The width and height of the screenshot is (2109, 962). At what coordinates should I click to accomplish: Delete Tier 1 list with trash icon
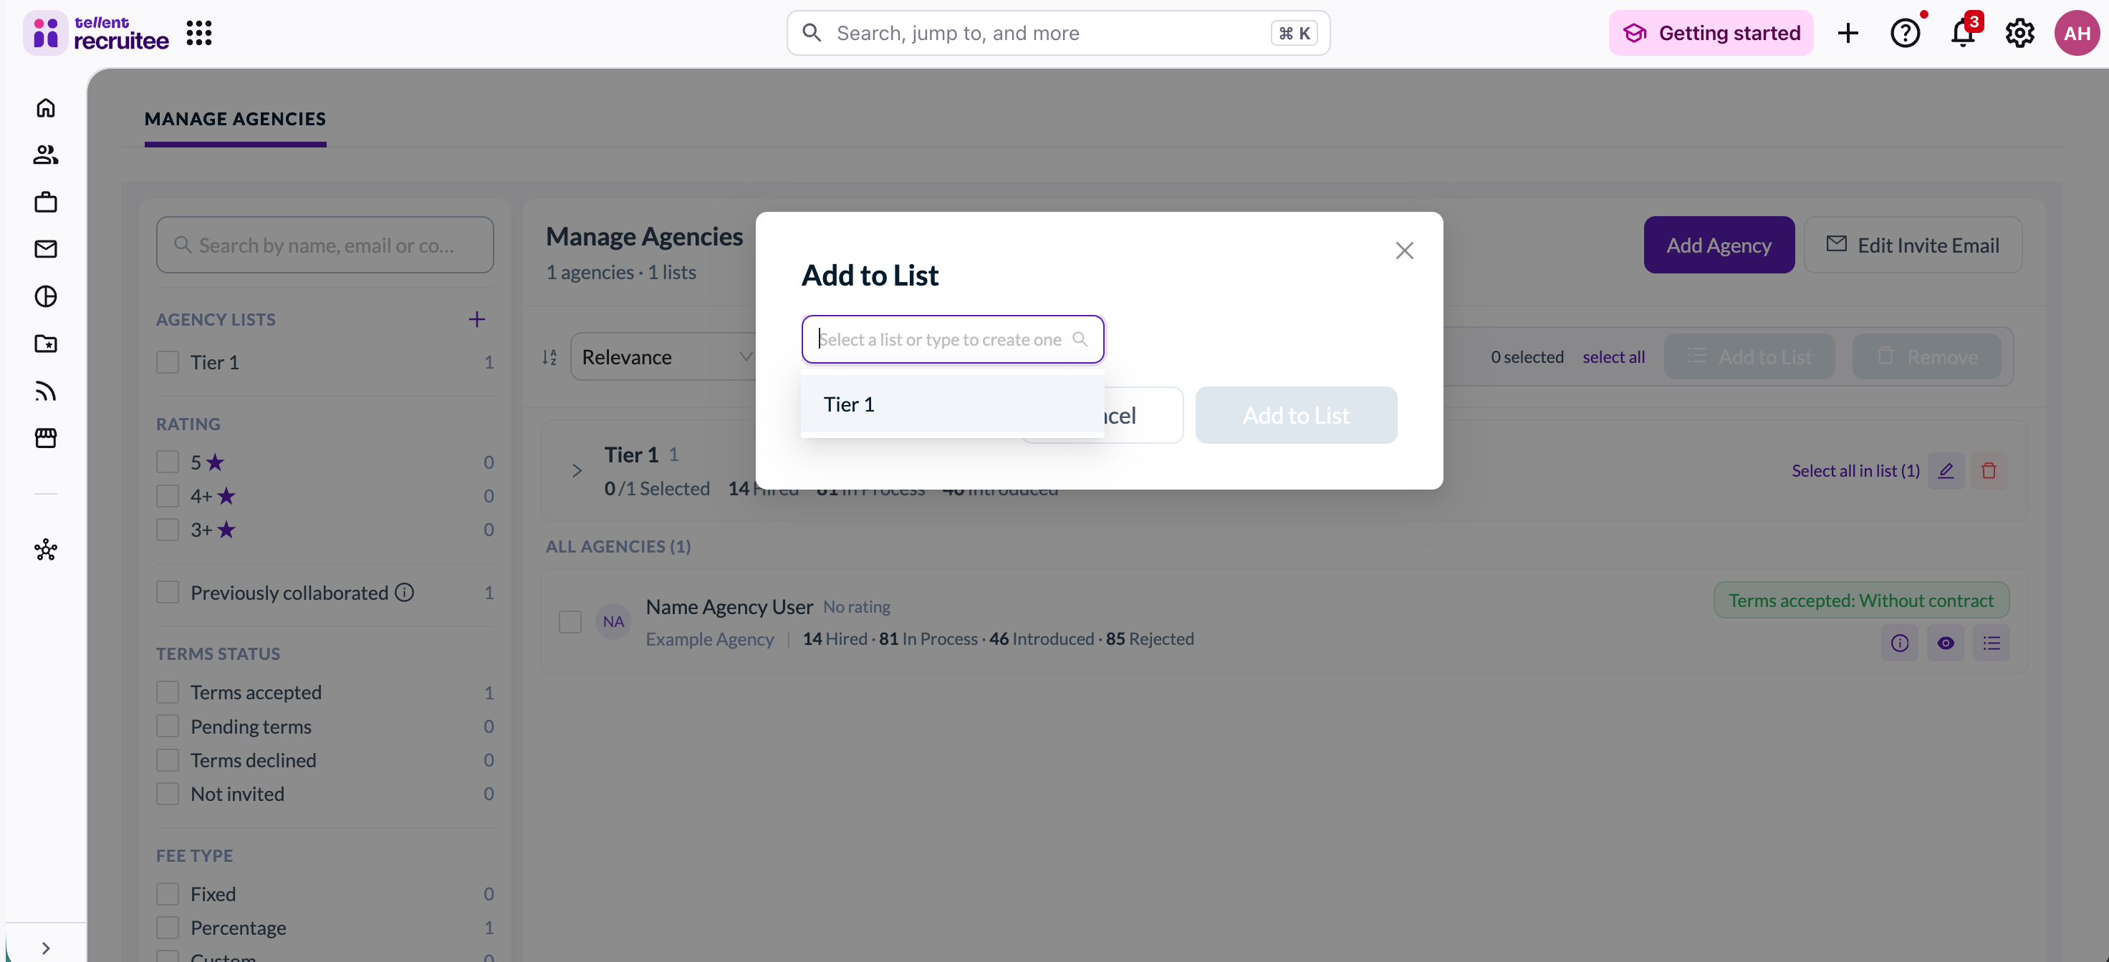[x=1989, y=470]
